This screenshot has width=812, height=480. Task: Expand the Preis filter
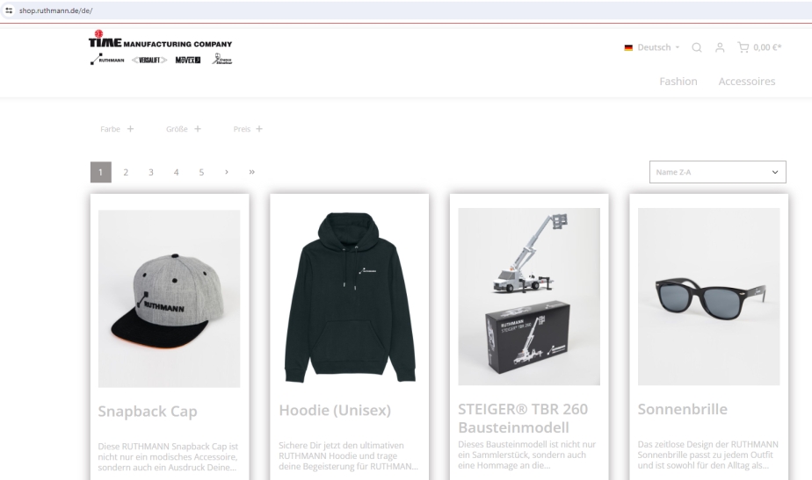pos(248,129)
